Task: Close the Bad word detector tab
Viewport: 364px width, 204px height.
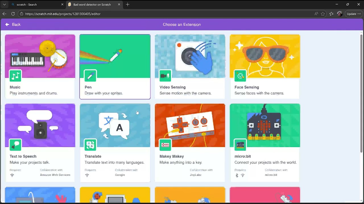Action: 119,5
